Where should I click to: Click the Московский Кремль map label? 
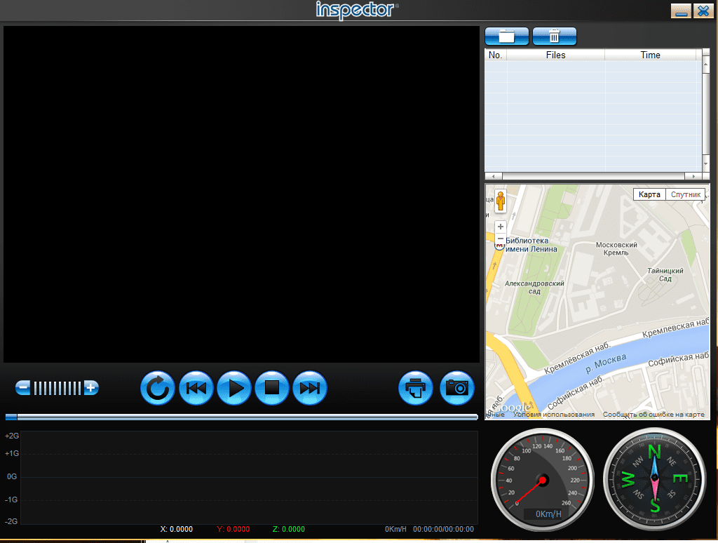[x=616, y=249]
